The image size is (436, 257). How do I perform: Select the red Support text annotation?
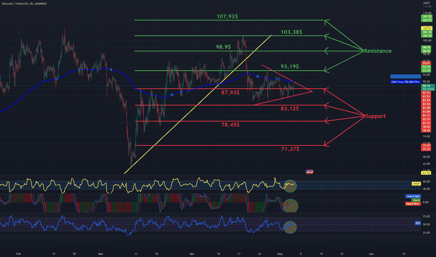[x=375, y=116]
